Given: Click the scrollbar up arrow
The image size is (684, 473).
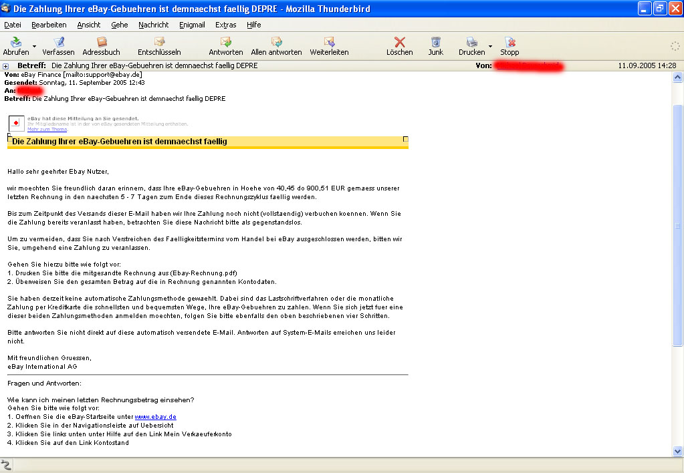Looking at the screenshot, I should [x=677, y=77].
